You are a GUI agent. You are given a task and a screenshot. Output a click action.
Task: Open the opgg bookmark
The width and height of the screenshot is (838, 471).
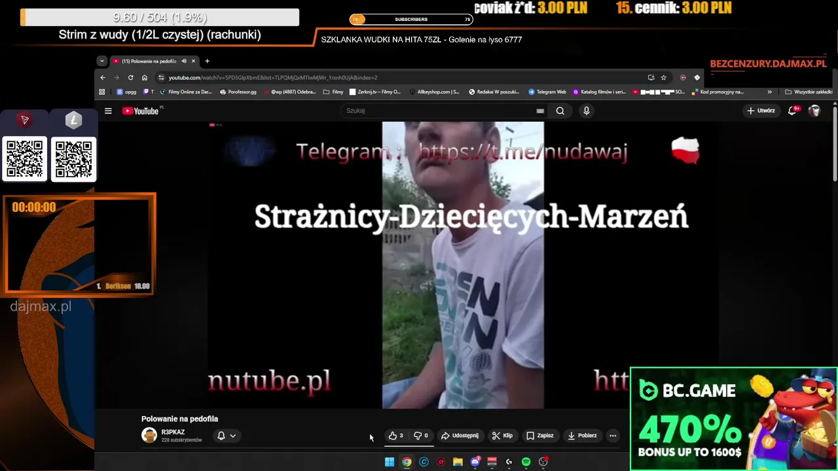pos(126,92)
